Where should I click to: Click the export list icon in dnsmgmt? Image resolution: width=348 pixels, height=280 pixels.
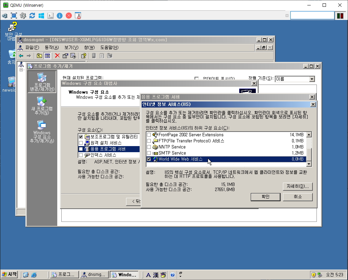click(73, 56)
